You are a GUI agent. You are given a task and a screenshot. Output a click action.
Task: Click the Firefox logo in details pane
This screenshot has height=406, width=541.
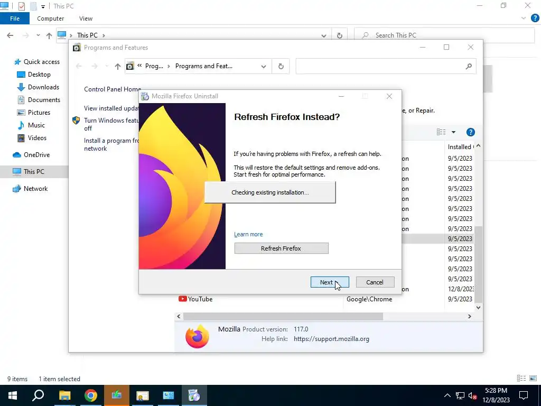[x=197, y=336]
